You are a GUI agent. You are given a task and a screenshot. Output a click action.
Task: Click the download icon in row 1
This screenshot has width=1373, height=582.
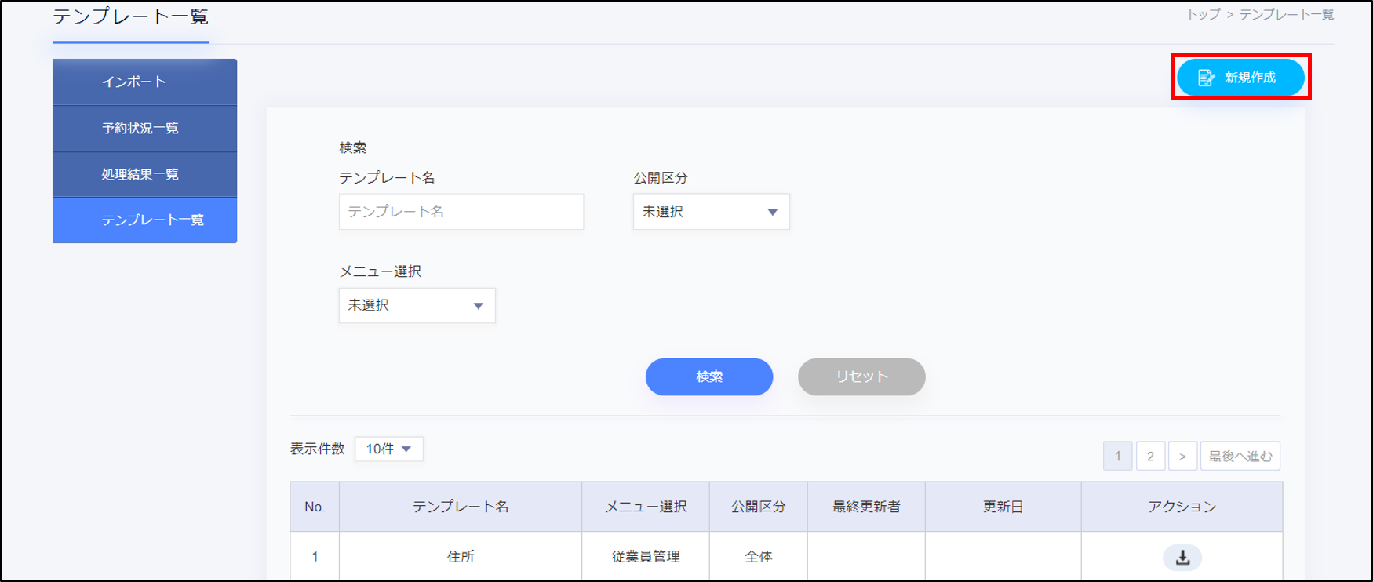pyautogui.click(x=1182, y=558)
